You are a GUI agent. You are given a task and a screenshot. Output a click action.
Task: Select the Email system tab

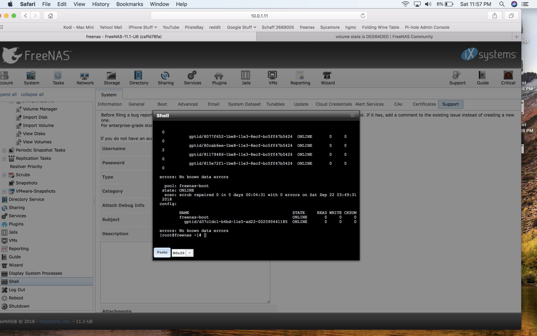click(x=213, y=104)
